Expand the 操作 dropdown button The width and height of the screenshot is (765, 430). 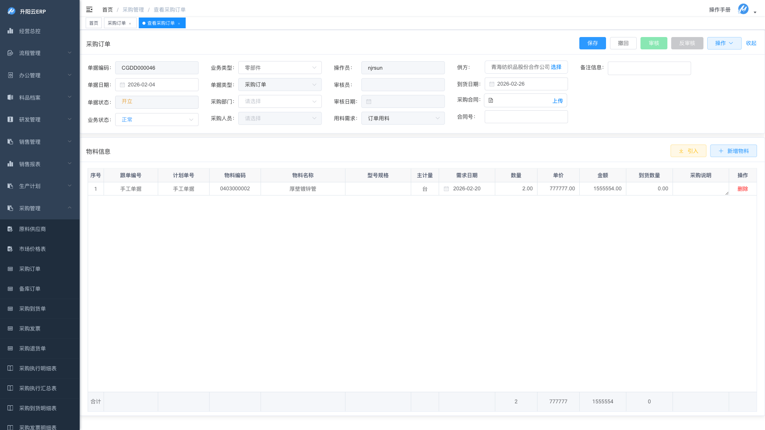[x=724, y=43]
